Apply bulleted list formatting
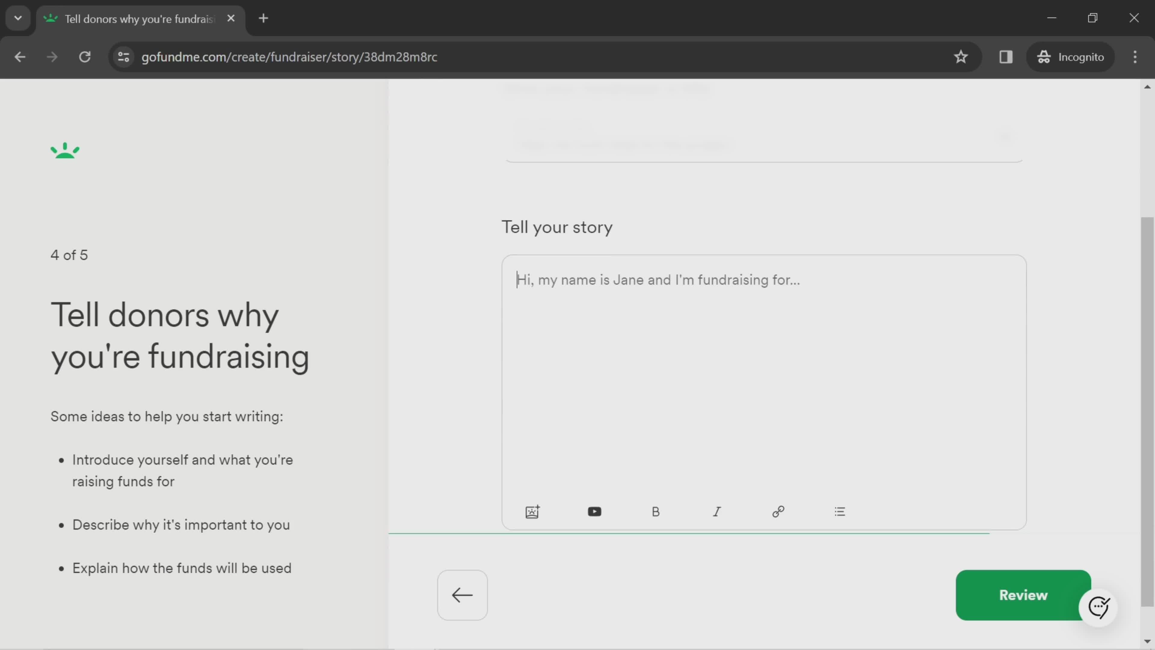1155x650 pixels. click(x=840, y=511)
